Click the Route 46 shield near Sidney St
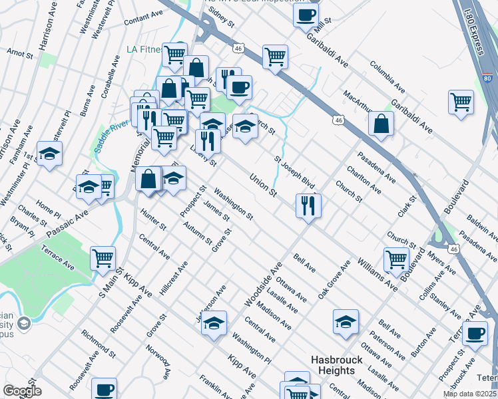This screenshot has width=498, height=399. tap(238, 48)
